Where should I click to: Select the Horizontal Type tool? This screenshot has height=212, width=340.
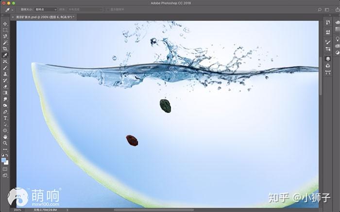[5, 118]
